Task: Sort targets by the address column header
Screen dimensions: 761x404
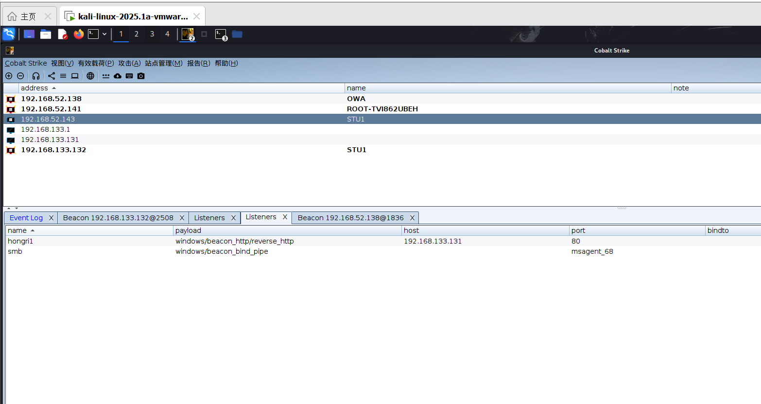Action: [35, 88]
